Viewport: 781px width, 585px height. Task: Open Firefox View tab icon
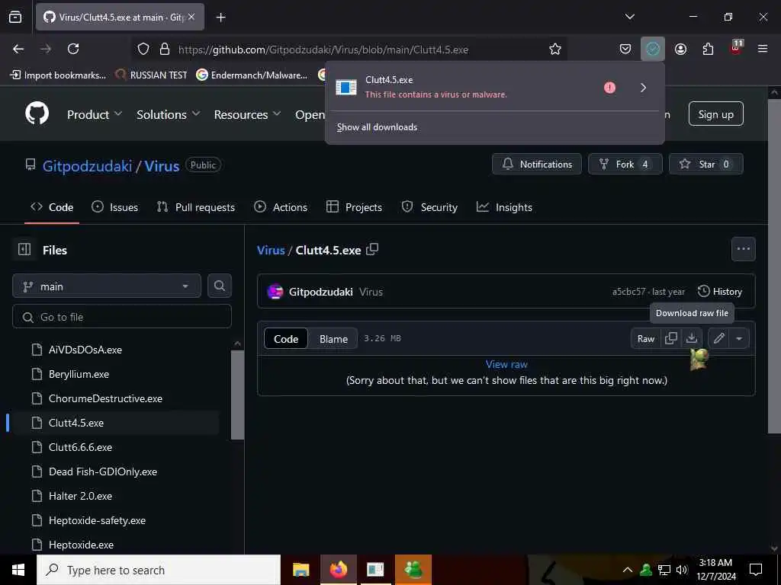click(x=15, y=18)
